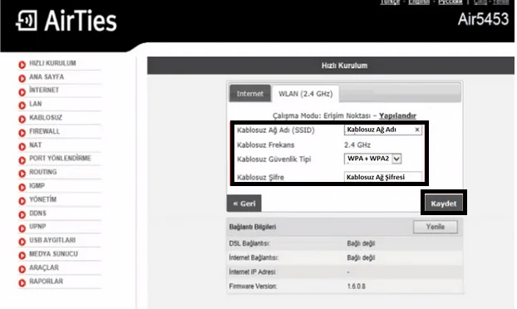Open the ANA SAYFA menu item
The image size is (517, 309).
click(x=47, y=76)
